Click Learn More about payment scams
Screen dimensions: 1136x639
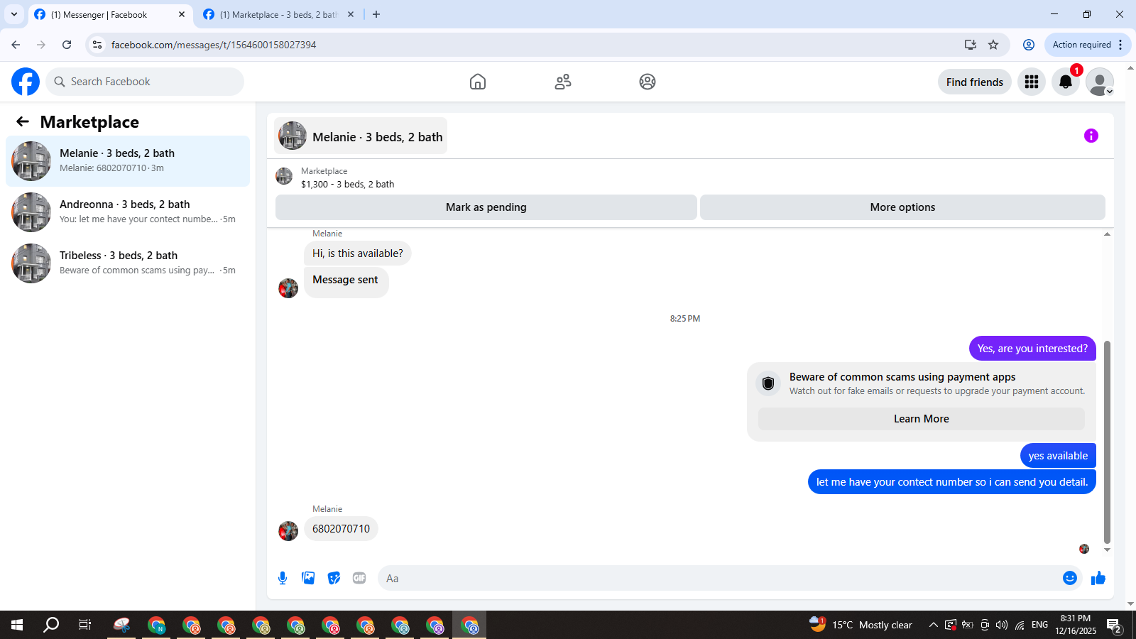pyautogui.click(x=922, y=419)
